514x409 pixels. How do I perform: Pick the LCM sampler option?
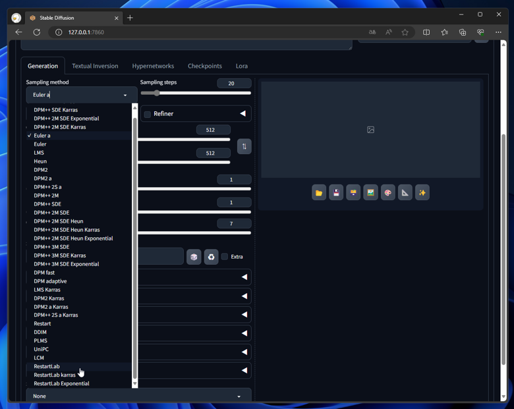79,358
